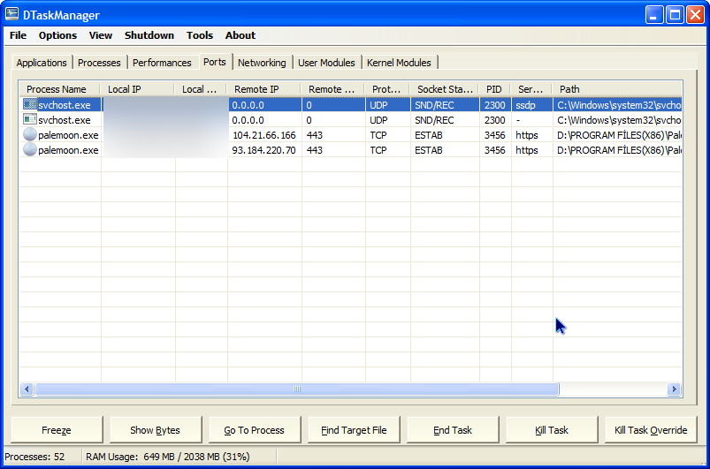Screen dimensions: 710x469
Task: Minimize the DTaskManager window
Action: click(653, 15)
